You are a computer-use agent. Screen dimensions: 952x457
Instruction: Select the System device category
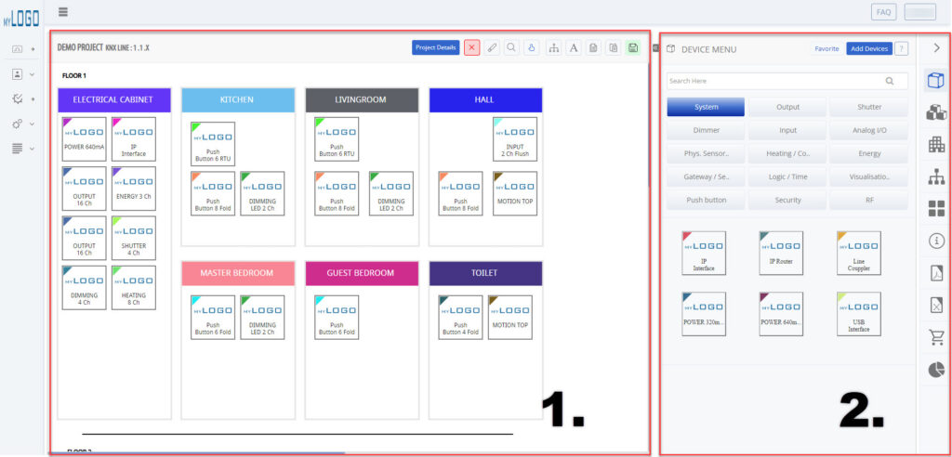point(706,107)
